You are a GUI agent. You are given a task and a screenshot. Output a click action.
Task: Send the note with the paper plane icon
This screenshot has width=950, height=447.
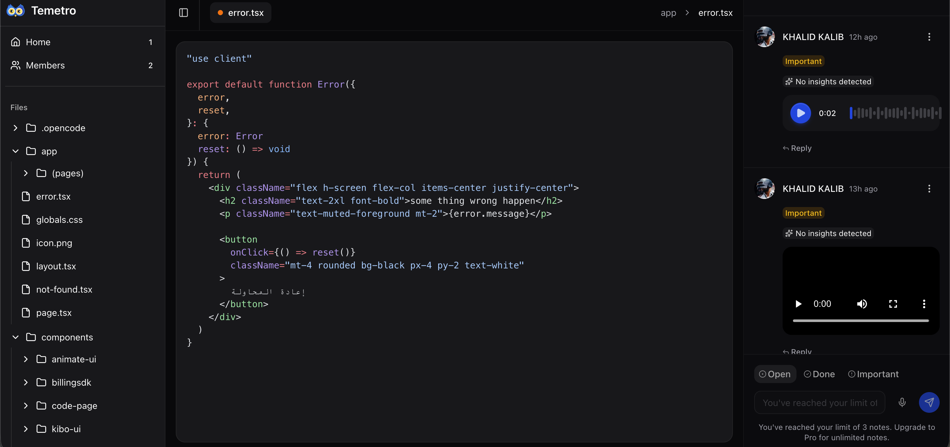(929, 402)
